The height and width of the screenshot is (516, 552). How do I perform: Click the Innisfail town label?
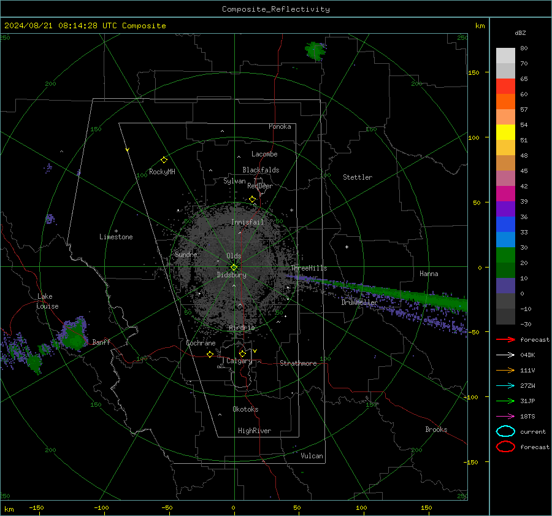click(247, 222)
